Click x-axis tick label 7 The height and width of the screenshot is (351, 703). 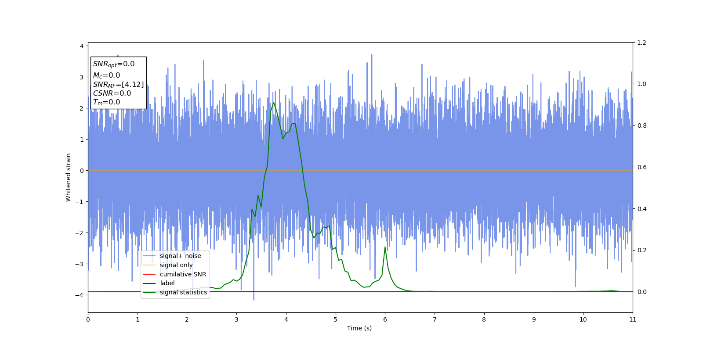click(435, 319)
